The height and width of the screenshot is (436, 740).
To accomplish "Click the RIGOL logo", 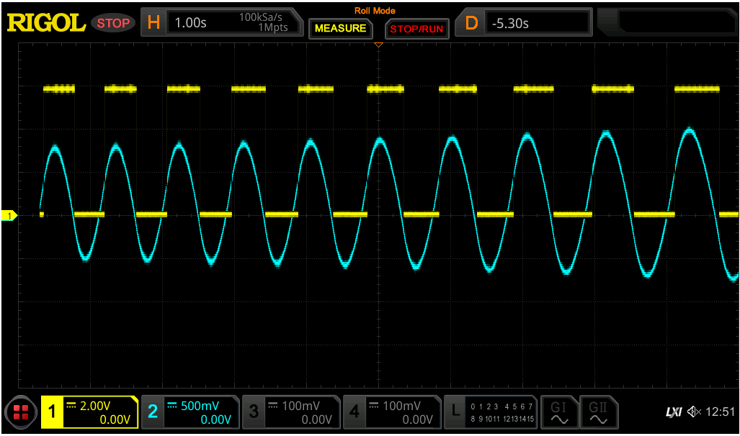I will tap(45, 22).
